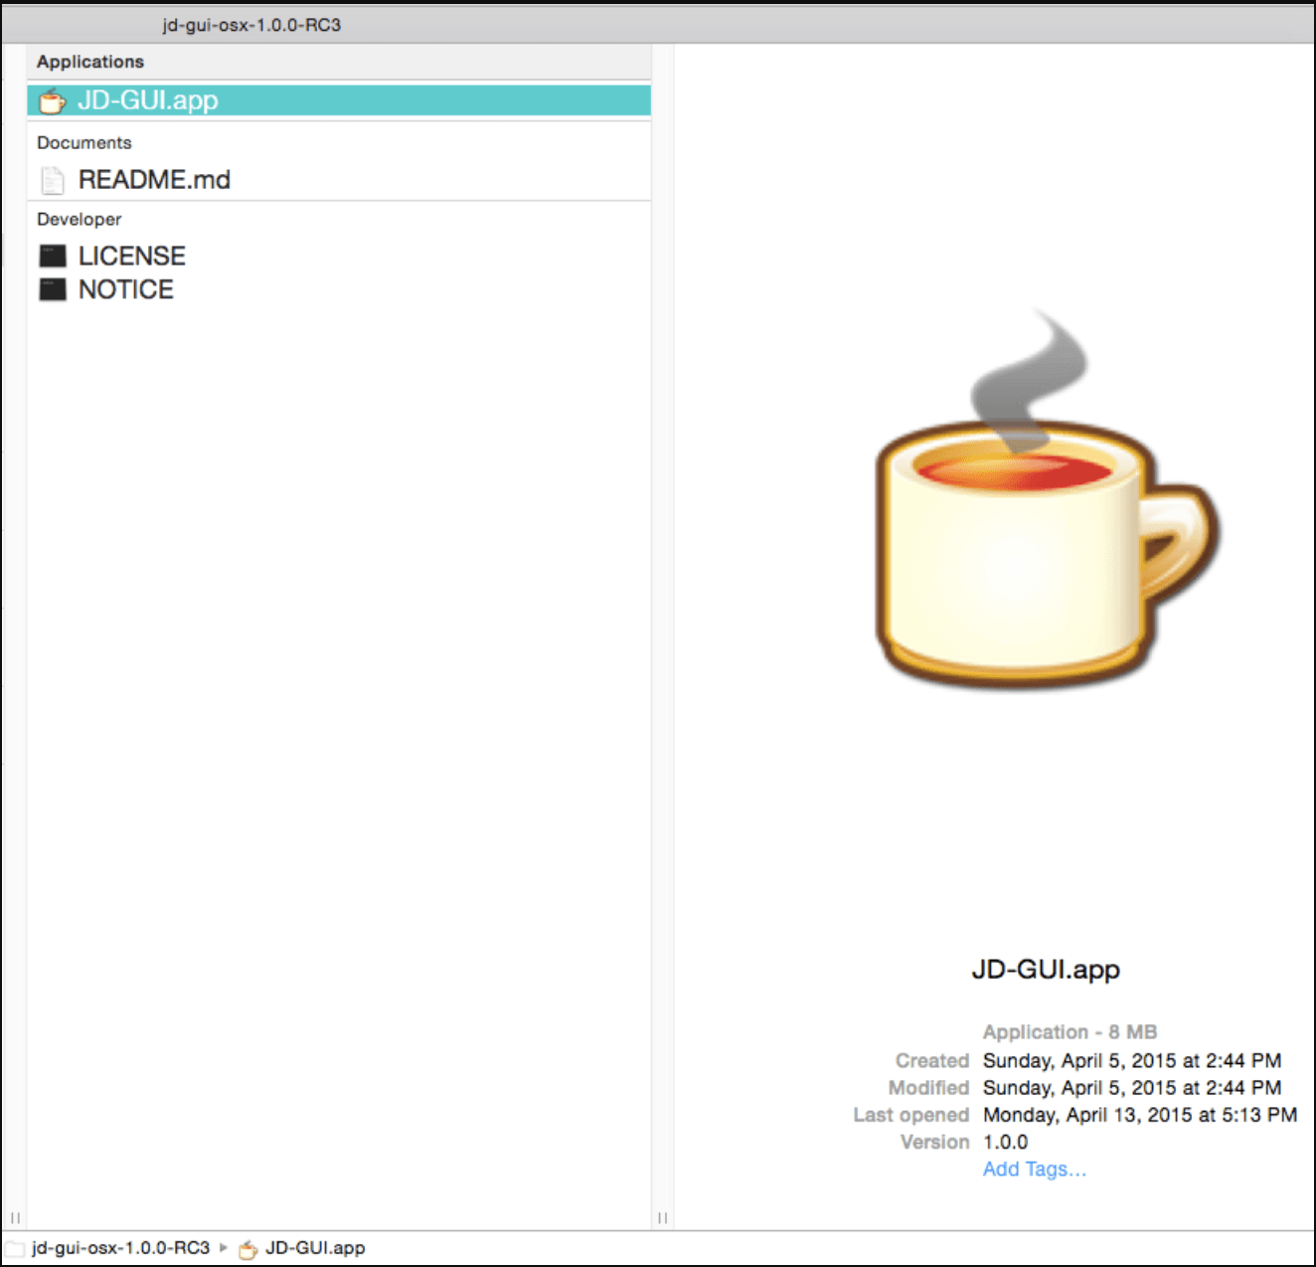Click JD-GUI.app name in the path bar
This screenshot has height=1267, width=1316.
tap(315, 1248)
